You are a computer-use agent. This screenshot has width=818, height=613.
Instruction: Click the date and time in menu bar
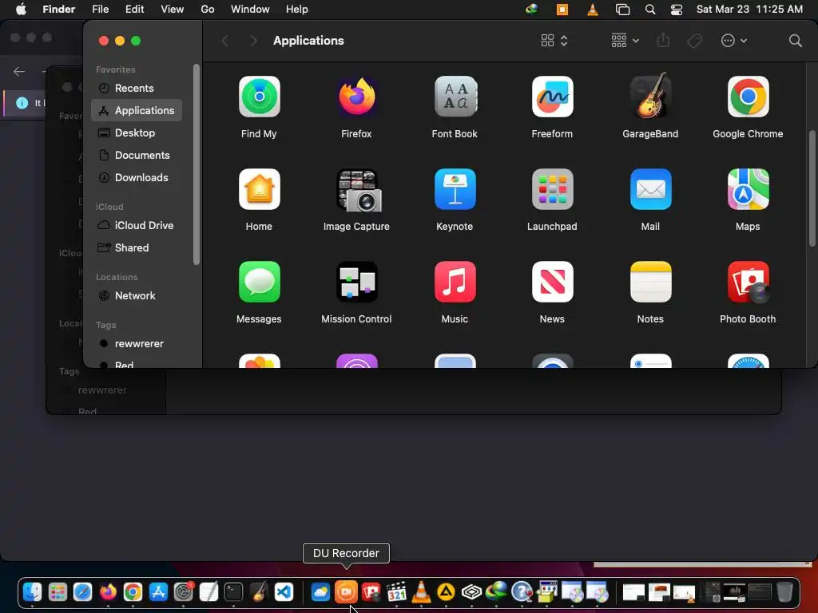point(749,10)
